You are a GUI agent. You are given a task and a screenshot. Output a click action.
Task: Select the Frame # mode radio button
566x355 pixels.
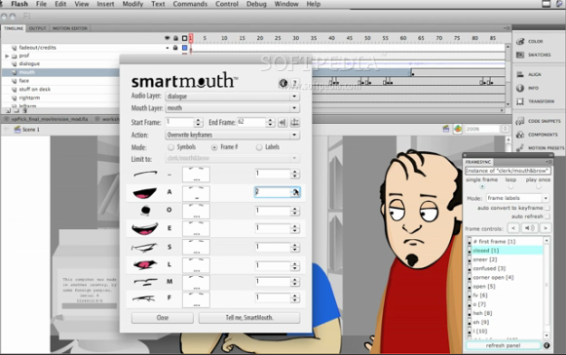(x=214, y=147)
